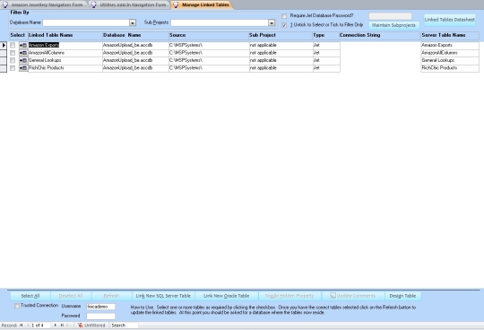
Task: Click the Utilities Add-In Navigation Form tab icon
Action: [93, 4]
